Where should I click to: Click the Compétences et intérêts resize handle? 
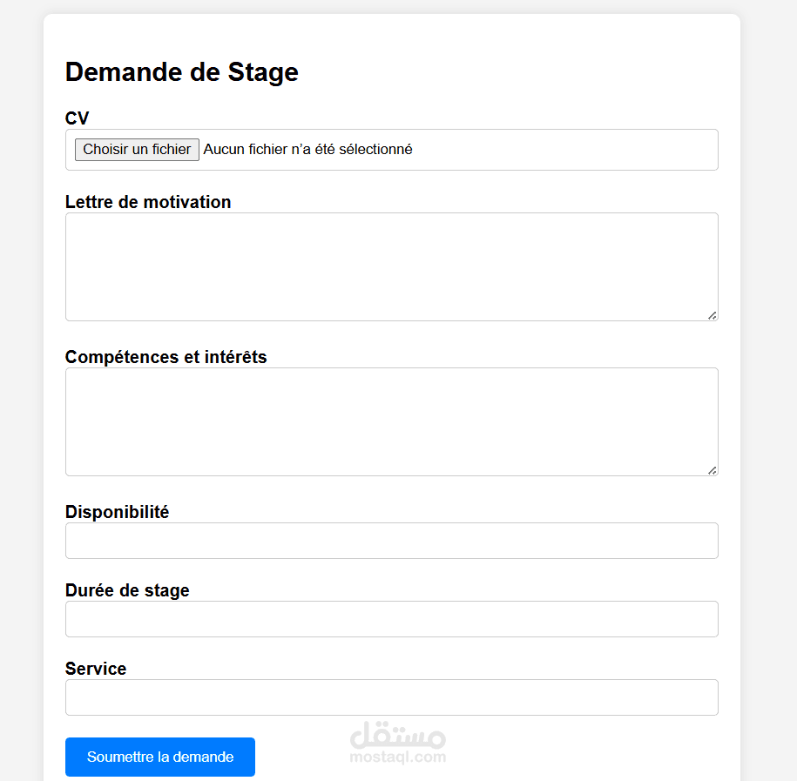click(x=713, y=470)
